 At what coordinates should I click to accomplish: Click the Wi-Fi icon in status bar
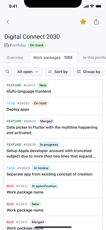92,6
